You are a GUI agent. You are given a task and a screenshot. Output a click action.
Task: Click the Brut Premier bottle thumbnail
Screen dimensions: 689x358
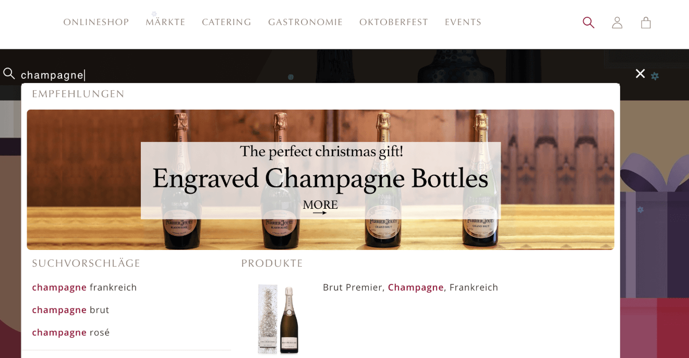[x=279, y=319]
